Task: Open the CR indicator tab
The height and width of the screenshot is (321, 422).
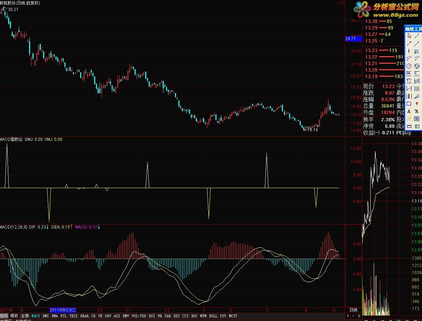Action: (x=93, y=316)
